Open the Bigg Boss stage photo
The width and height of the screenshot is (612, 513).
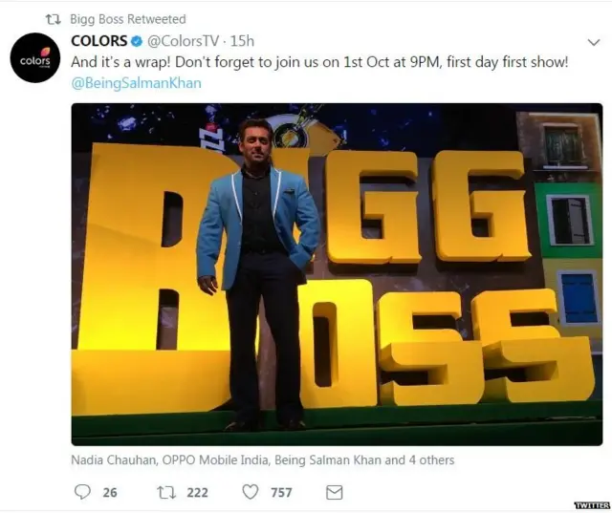(x=337, y=273)
